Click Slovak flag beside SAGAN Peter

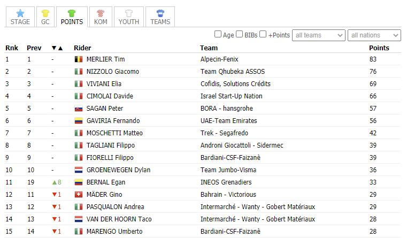click(x=79, y=109)
